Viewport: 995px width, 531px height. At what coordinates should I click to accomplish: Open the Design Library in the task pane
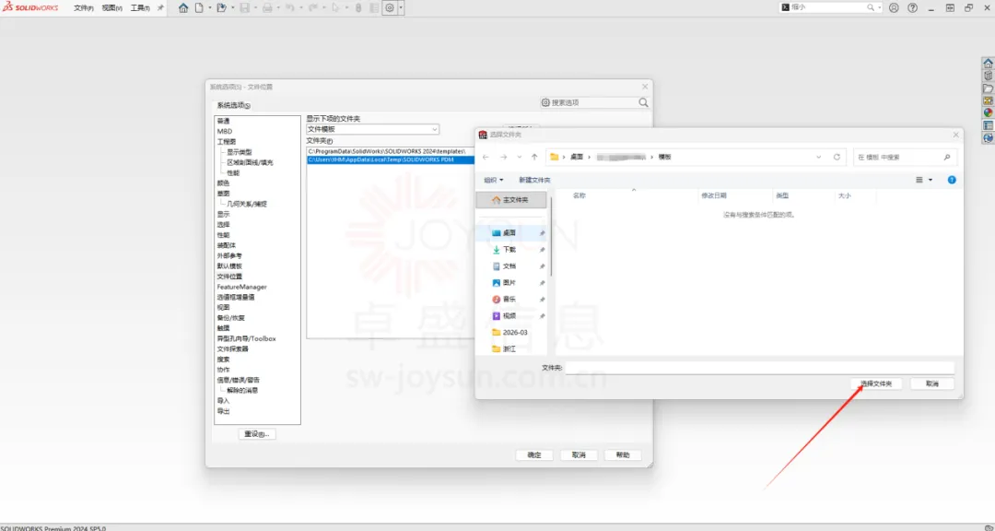988,76
